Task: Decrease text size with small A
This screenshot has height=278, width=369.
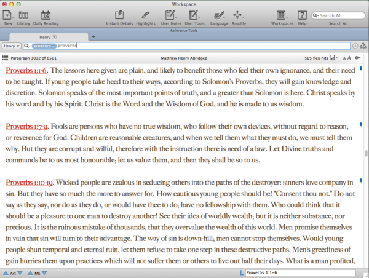Action: (x=344, y=58)
